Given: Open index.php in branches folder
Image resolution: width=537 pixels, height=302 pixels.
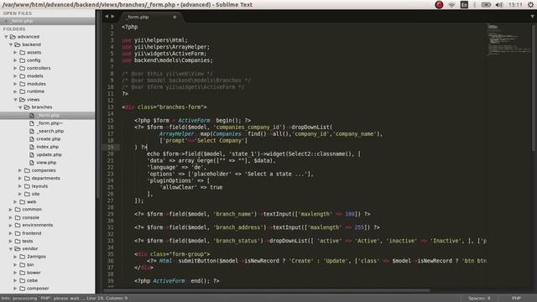Looking at the screenshot, I should (47, 147).
